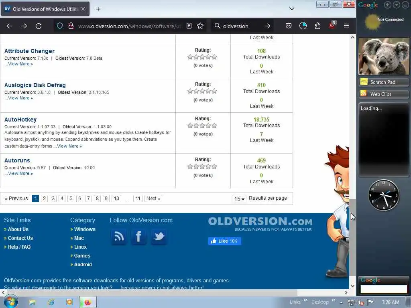Open Web Clips in Google sidebar

point(383,94)
